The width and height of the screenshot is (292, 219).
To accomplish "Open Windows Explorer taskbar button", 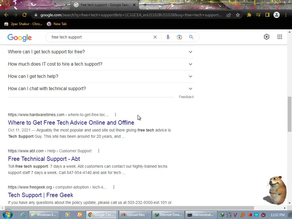I will tap(44, 215).
